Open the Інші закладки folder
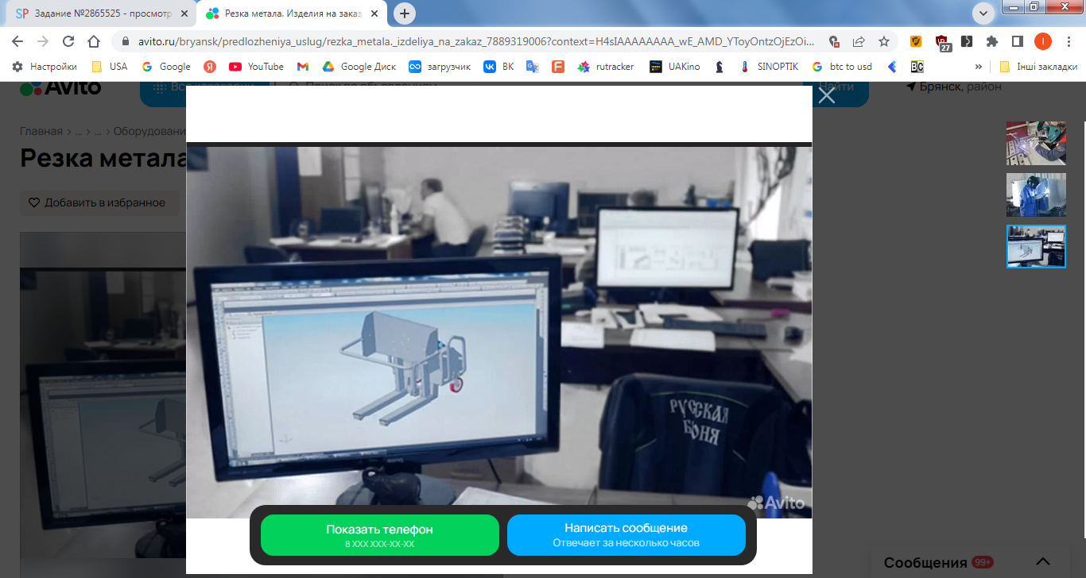 [1038, 67]
